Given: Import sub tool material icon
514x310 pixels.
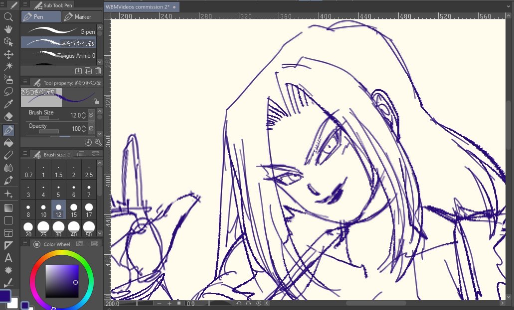Looking at the screenshot, I should click(78, 70).
